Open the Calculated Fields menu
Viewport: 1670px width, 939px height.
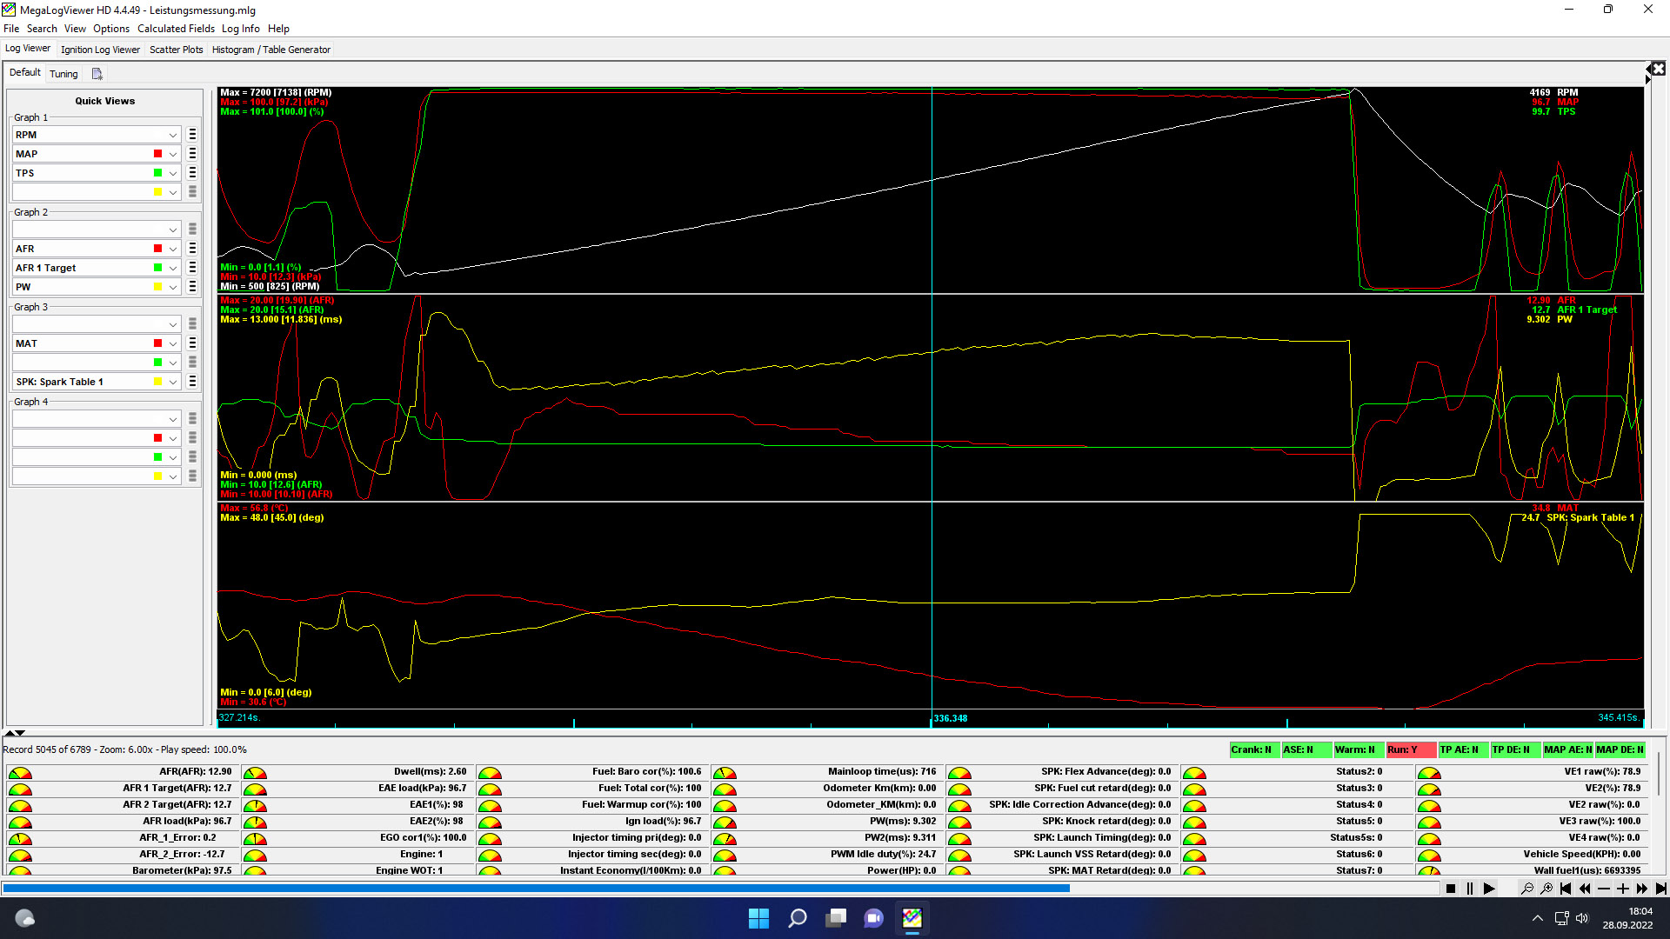click(176, 29)
